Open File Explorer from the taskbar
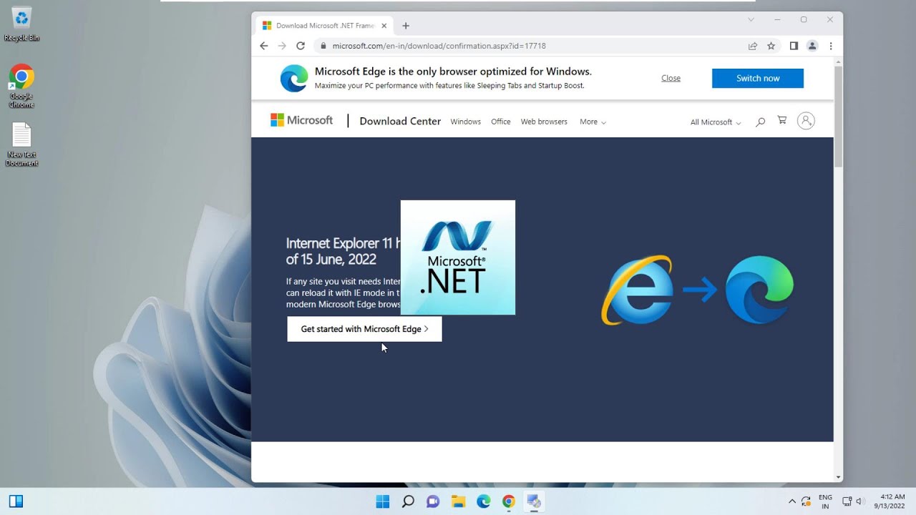 point(458,501)
